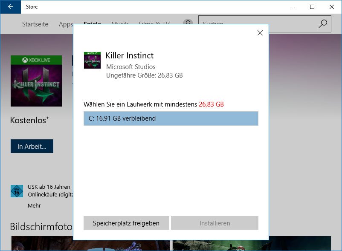Close the Store window
The width and height of the screenshot is (342, 251).
pyautogui.click(x=332, y=7)
